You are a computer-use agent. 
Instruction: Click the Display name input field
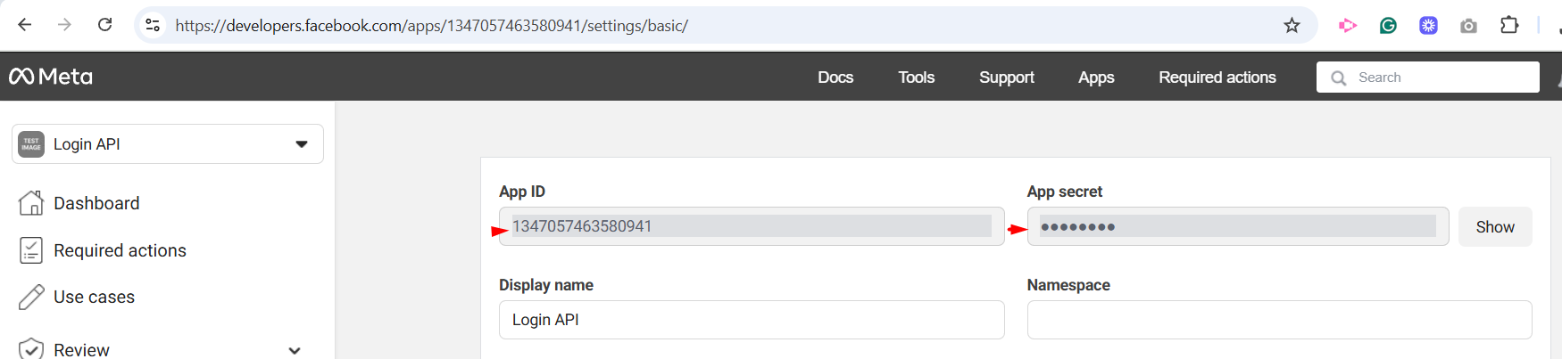click(752, 320)
